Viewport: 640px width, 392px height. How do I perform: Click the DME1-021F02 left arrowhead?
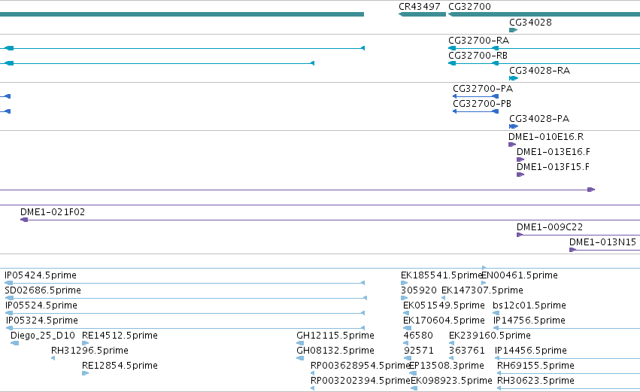(24, 220)
